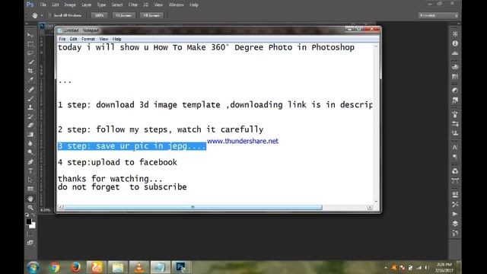Screen dimensions: 487x274
Task: Open the workspace switcher dropdown
Action: 438,15
